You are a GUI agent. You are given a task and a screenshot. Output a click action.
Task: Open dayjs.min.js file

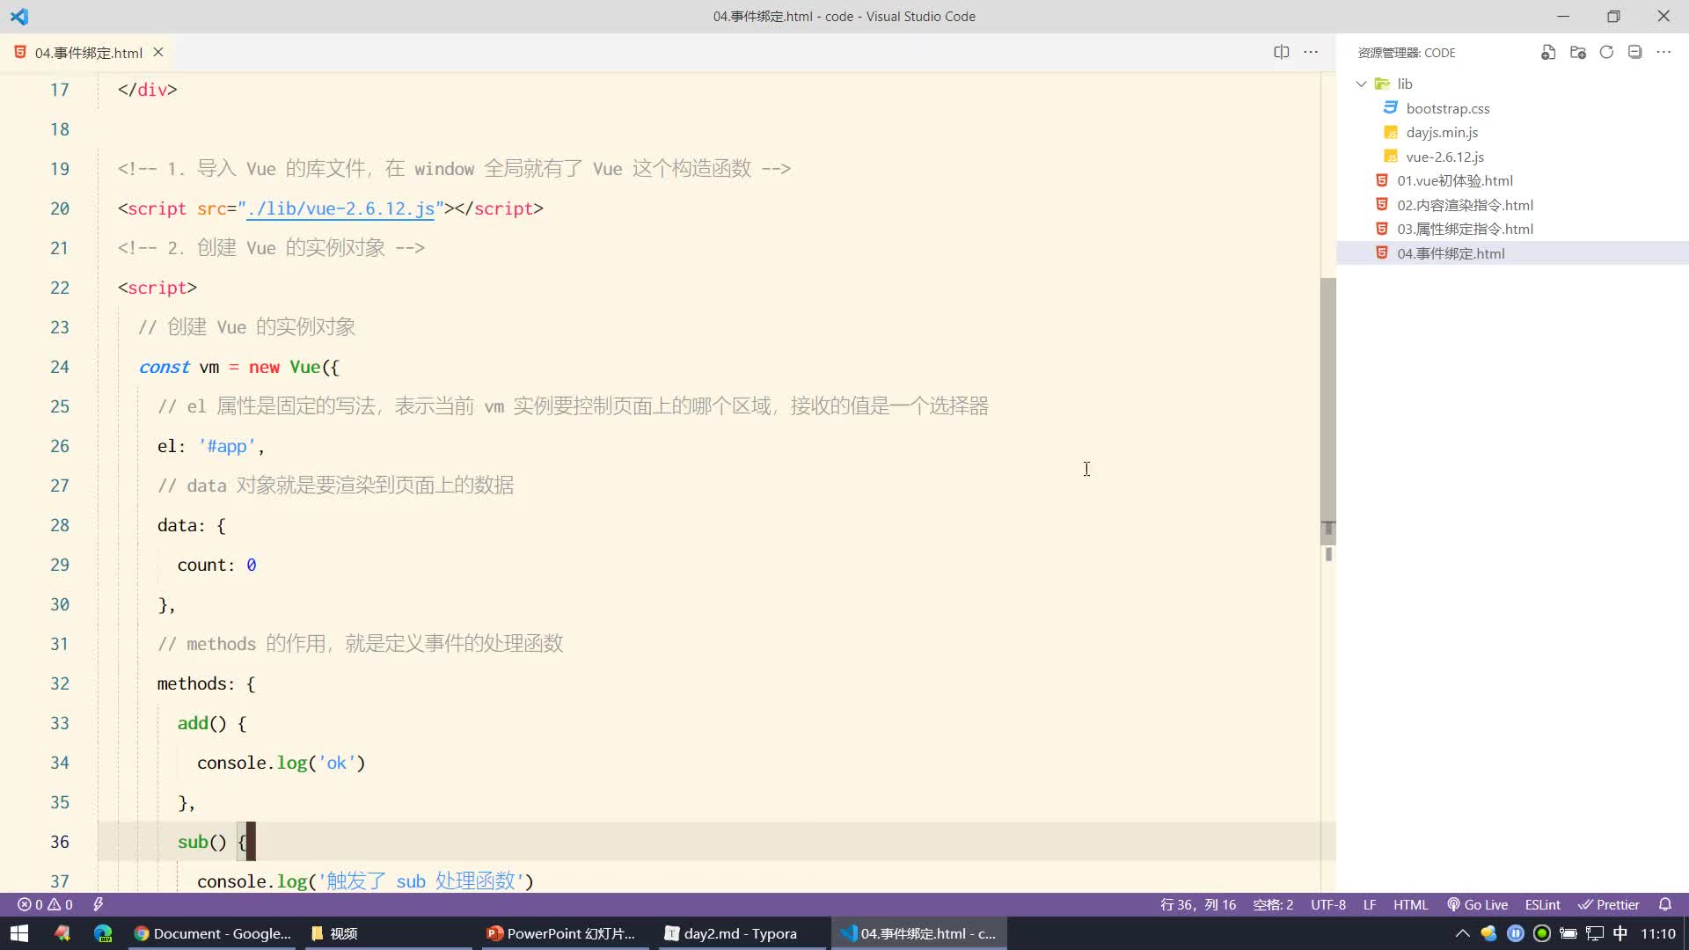(1442, 132)
